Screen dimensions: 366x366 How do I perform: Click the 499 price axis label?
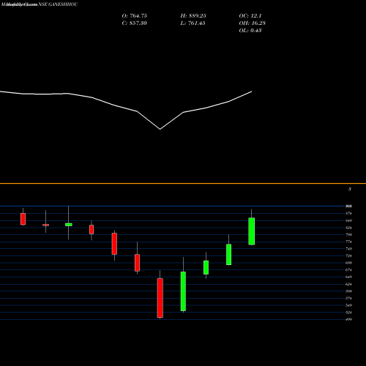point(349,319)
